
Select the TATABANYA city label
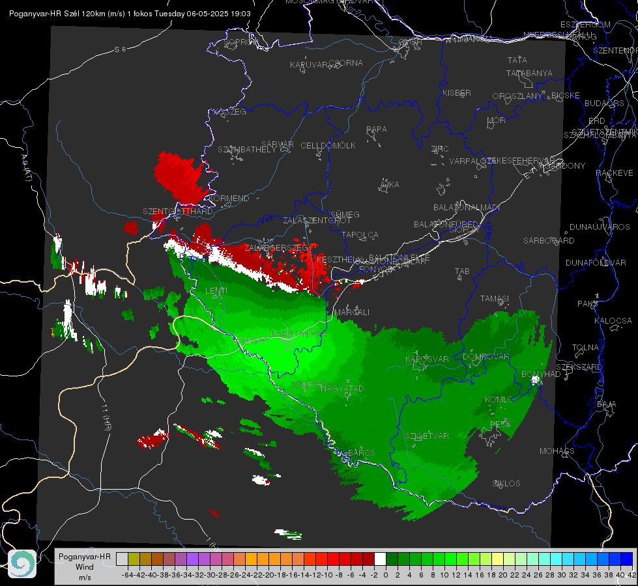(529, 73)
